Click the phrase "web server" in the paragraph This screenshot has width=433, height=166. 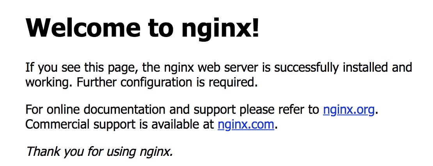pyautogui.click(x=229, y=67)
